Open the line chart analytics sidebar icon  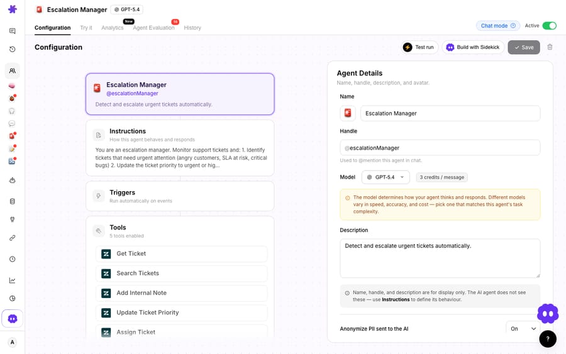[x=13, y=280]
